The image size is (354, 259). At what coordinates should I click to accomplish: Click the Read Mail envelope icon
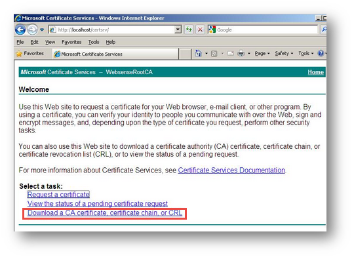tap(231, 54)
